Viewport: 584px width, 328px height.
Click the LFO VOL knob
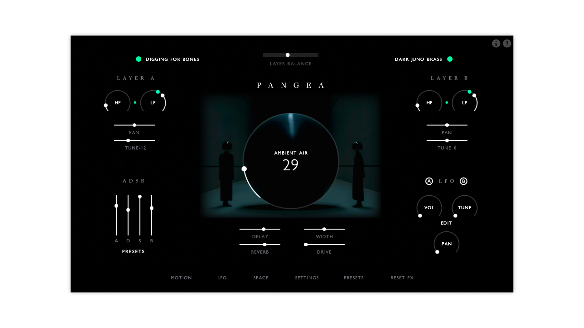pyautogui.click(x=429, y=208)
